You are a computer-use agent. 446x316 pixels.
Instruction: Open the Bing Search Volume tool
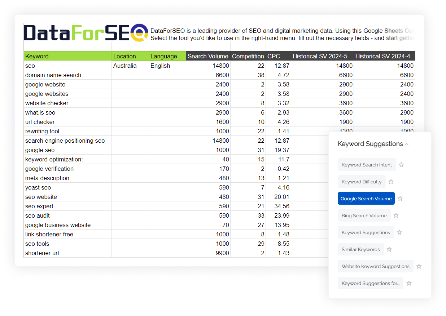pos(364,215)
